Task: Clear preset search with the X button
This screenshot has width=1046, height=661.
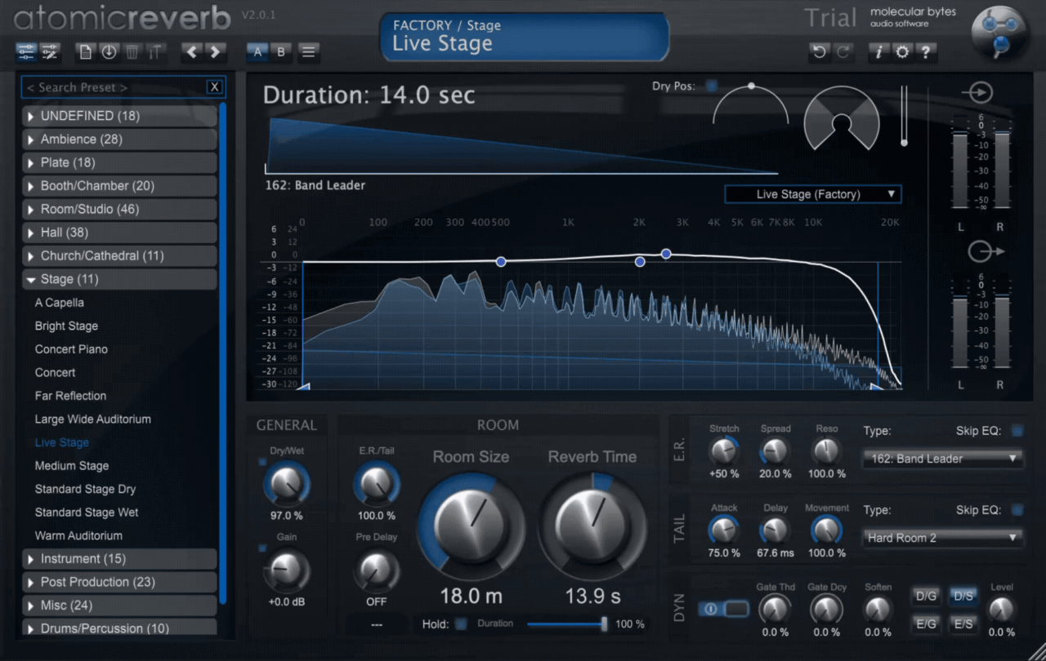Action: pos(214,87)
